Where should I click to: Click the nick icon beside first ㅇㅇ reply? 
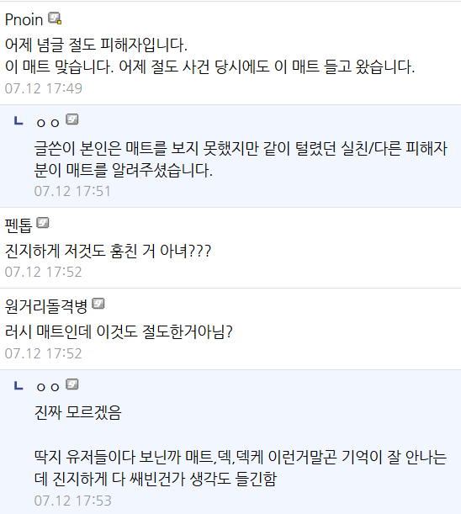[72, 119]
